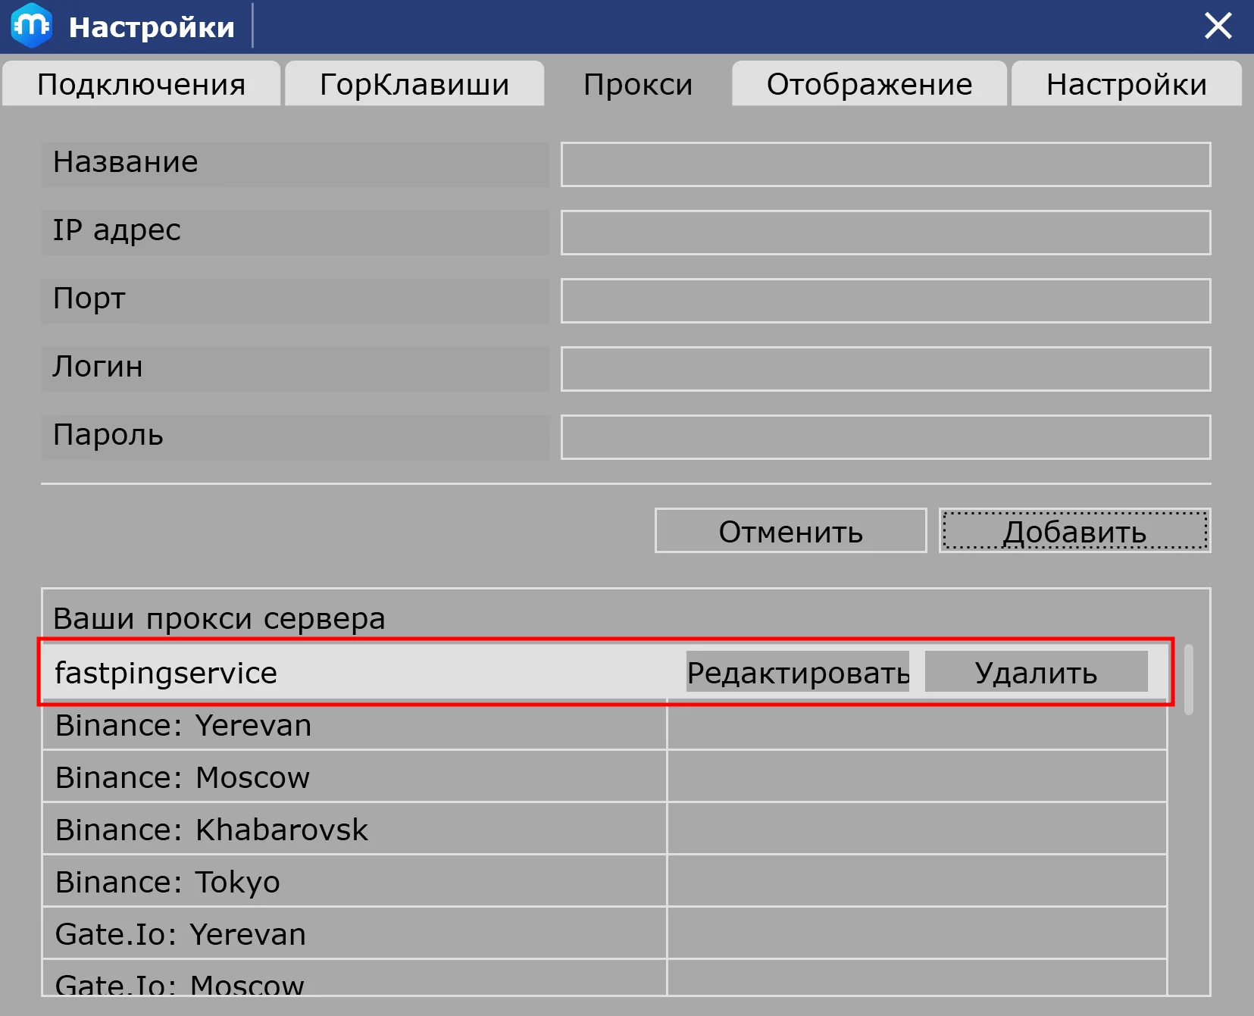This screenshot has width=1254, height=1016.
Task: Focus the IP адрес text field
Action: (885, 233)
